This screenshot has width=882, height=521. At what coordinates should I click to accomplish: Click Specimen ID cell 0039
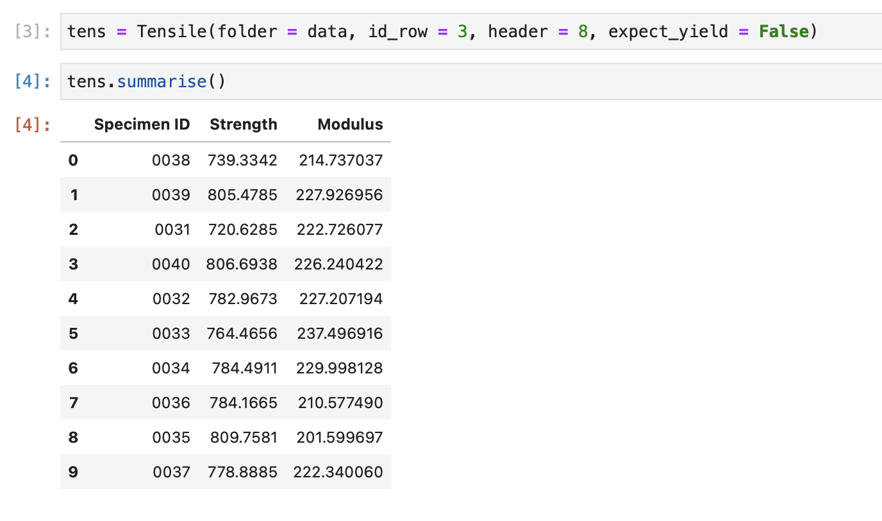point(171,194)
